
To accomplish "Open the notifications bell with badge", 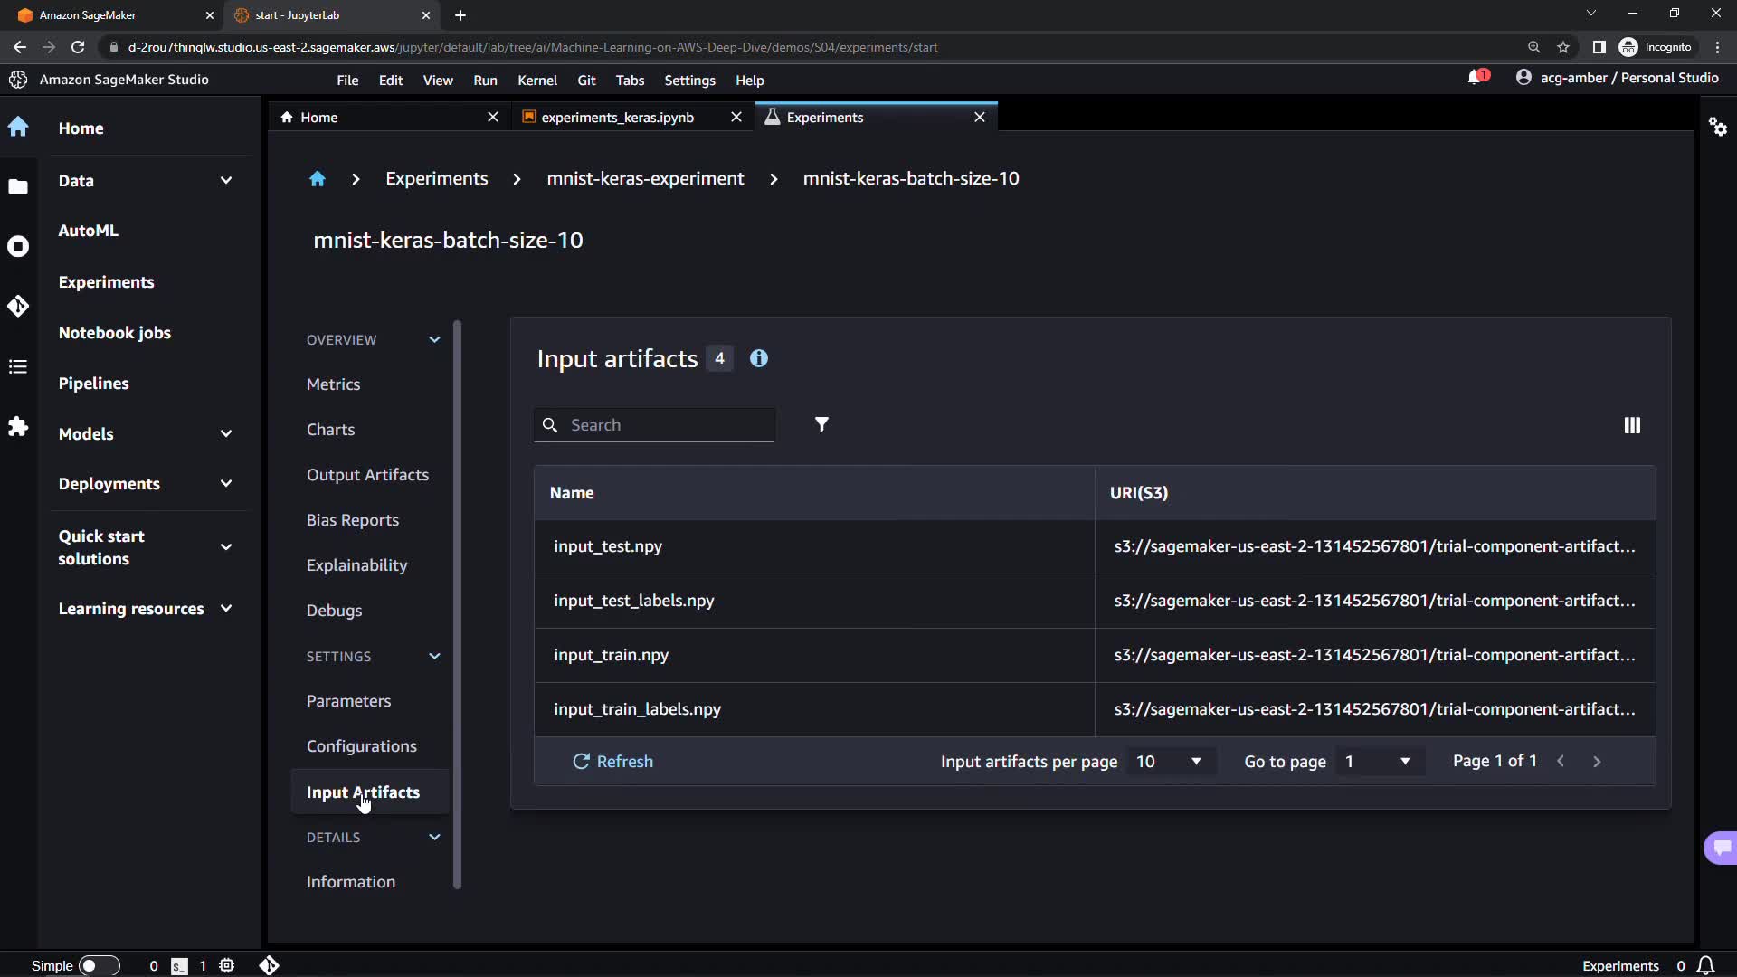I will click(x=1476, y=78).
